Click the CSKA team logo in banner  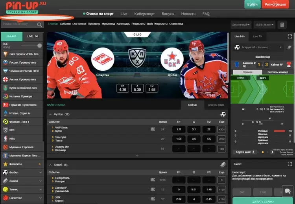172,59
